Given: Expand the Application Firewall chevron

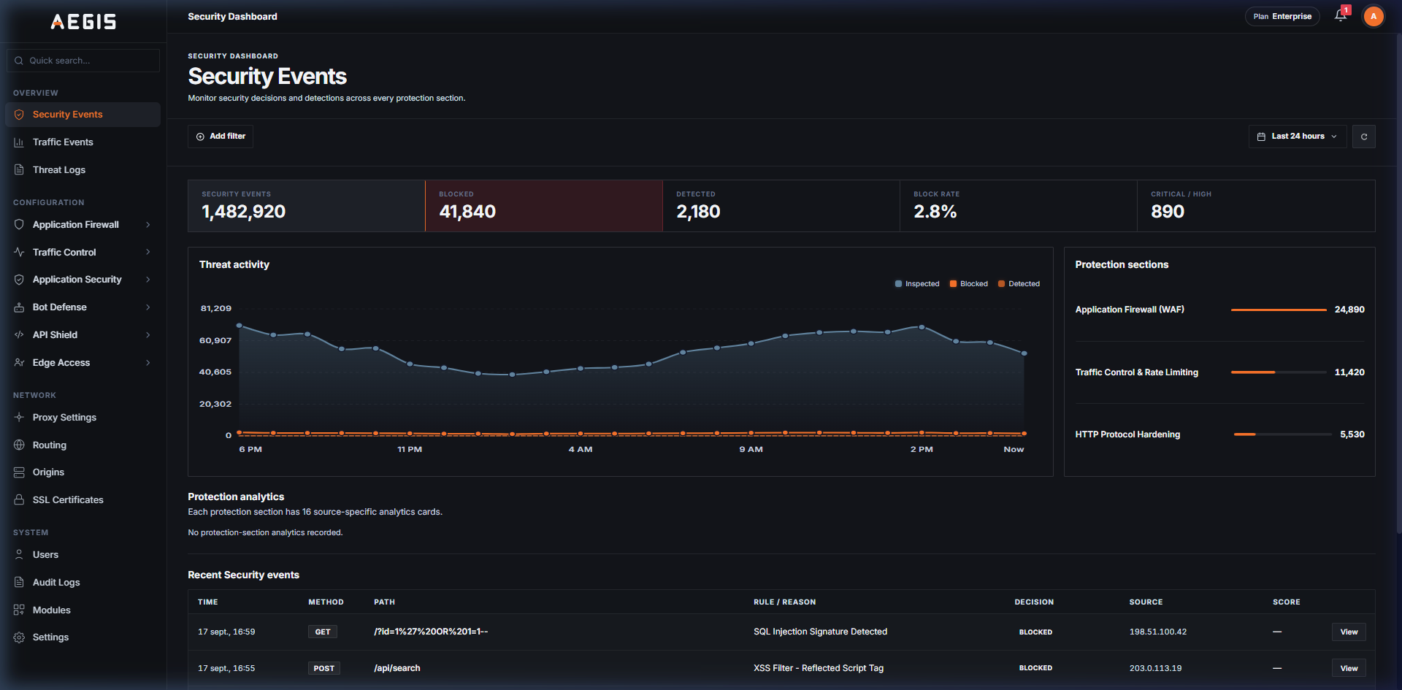Looking at the screenshot, I should (x=148, y=225).
